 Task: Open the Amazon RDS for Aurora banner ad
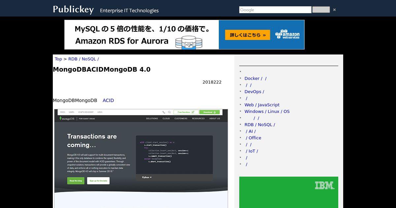pyautogui.click(x=184, y=35)
